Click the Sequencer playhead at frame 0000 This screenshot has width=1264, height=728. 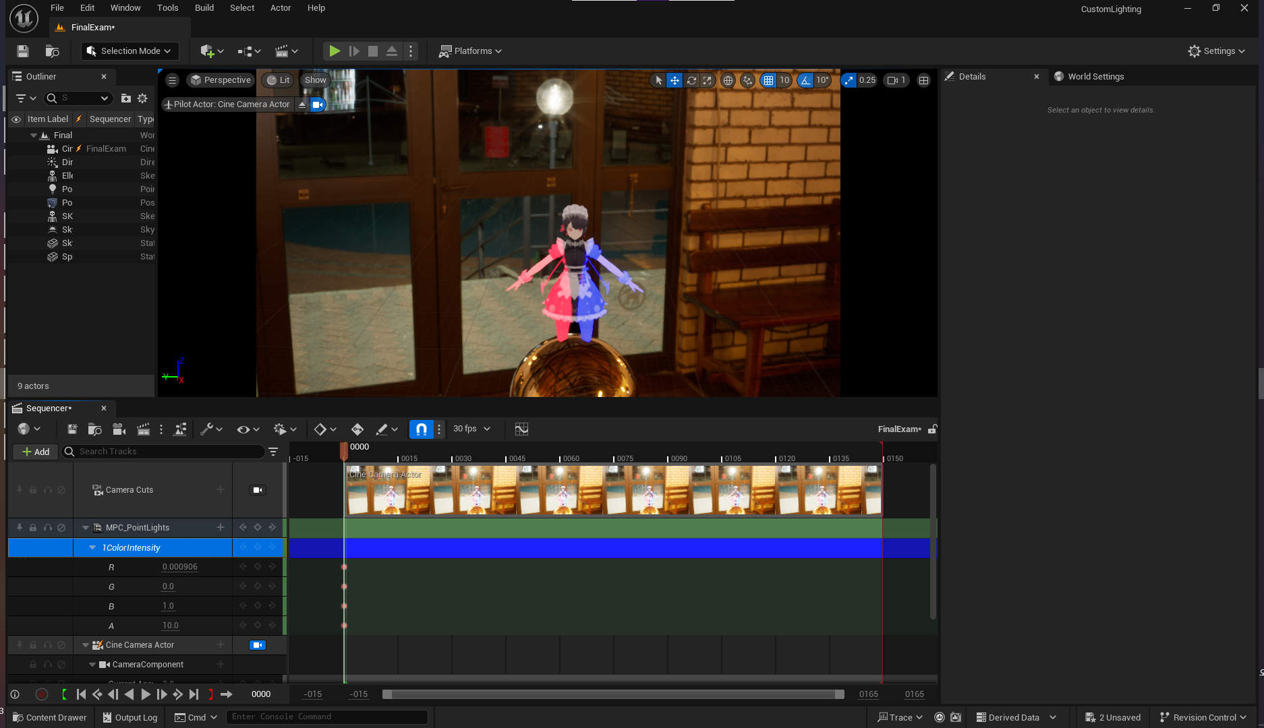344,450
